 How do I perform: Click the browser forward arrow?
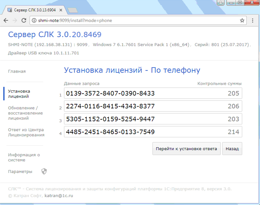click(15, 20)
